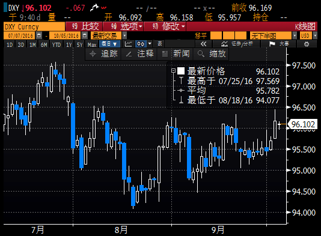
Task: Click the 追踪 crosshair track tool
Action: pyautogui.click(x=103, y=54)
